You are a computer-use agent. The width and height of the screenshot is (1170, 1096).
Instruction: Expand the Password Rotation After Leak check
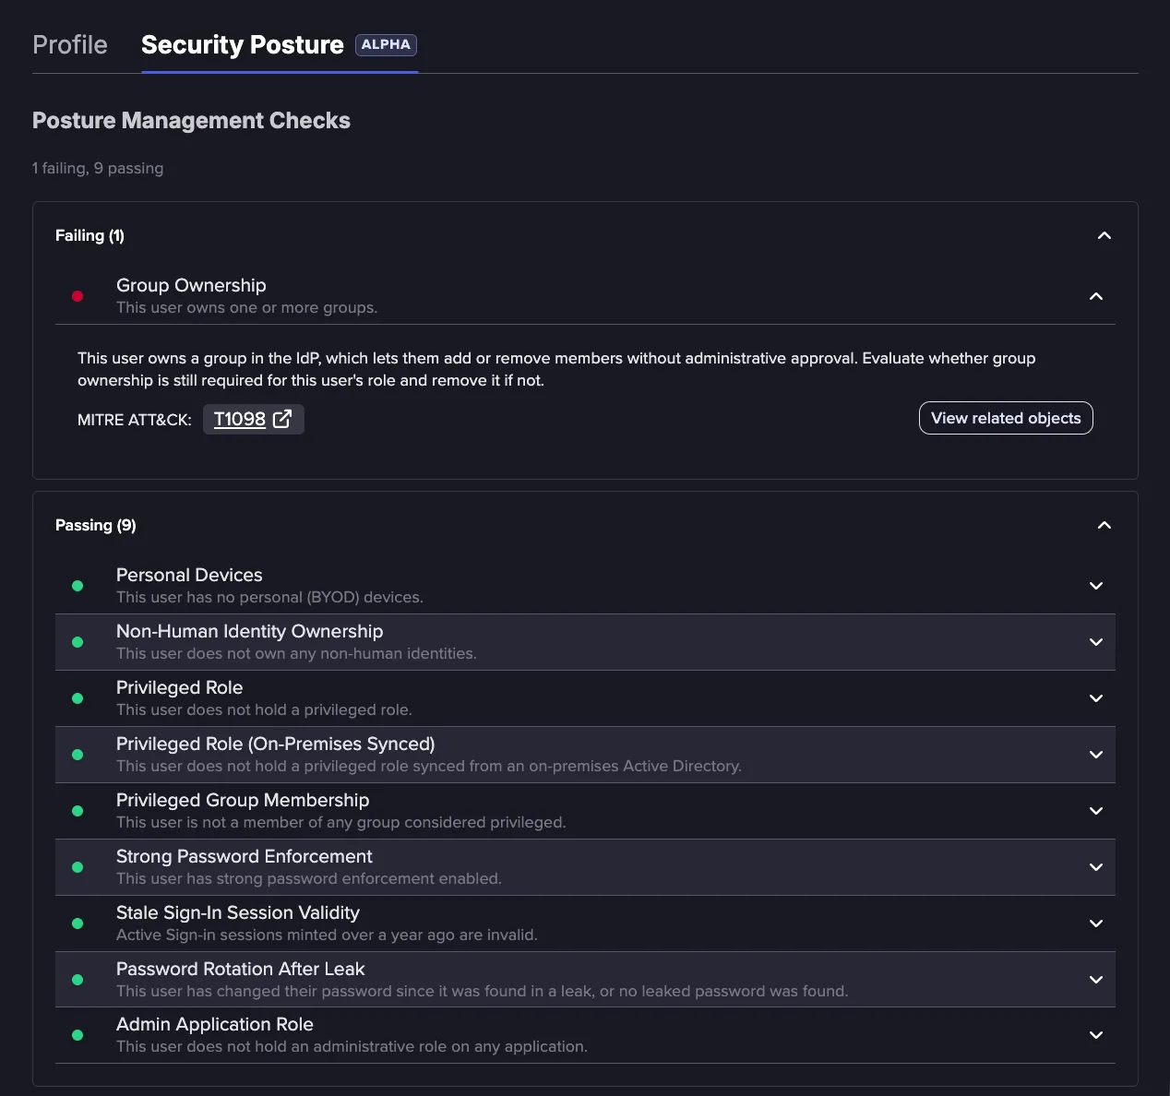[1096, 980]
